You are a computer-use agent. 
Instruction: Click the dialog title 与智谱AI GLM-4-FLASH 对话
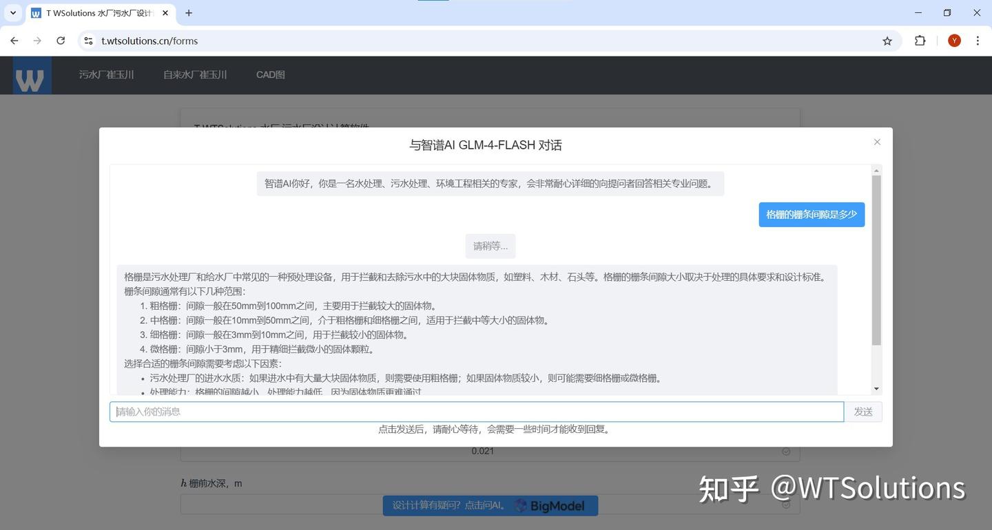[x=486, y=145]
